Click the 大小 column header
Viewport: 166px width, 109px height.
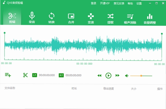pos(134,89)
